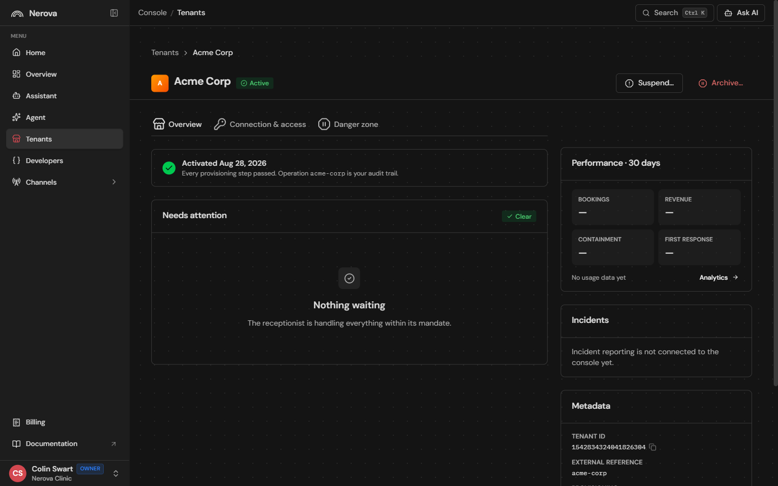Click the 'No usage data yet' text

(599, 278)
